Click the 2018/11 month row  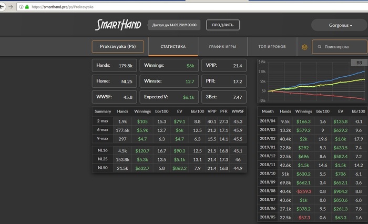tap(313, 165)
